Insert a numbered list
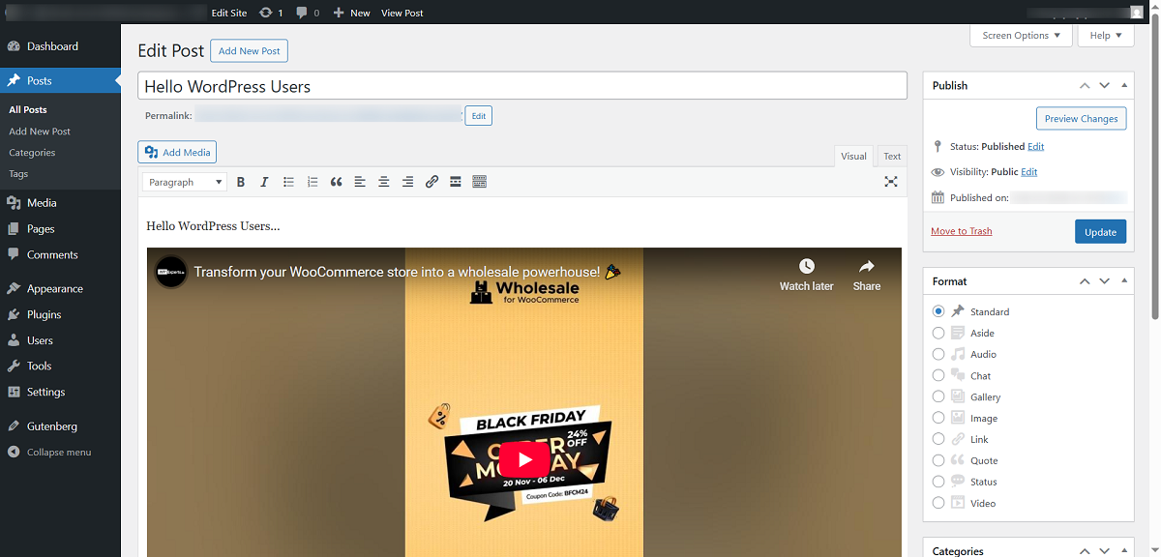The width and height of the screenshot is (1161, 557). (312, 181)
